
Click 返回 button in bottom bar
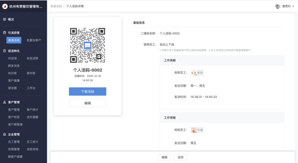click(x=180, y=157)
